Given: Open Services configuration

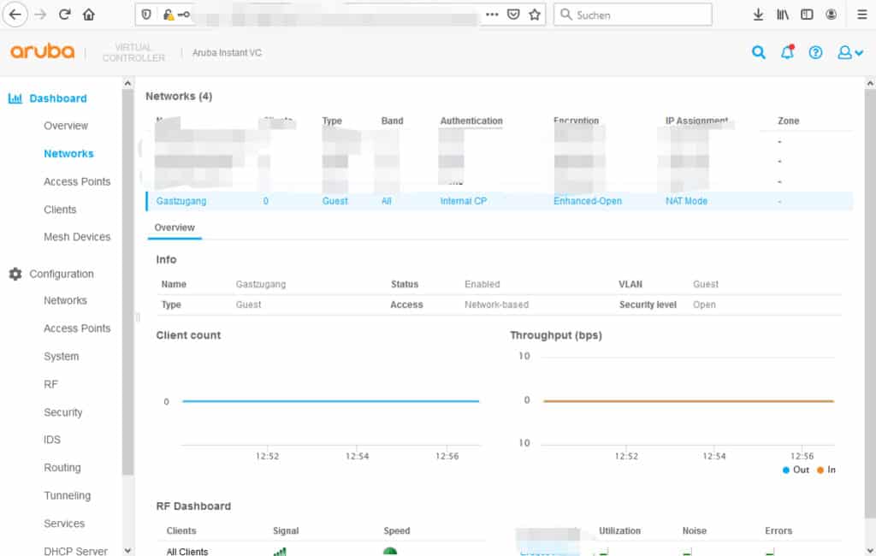Looking at the screenshot, I should click(x=64, y=523).
